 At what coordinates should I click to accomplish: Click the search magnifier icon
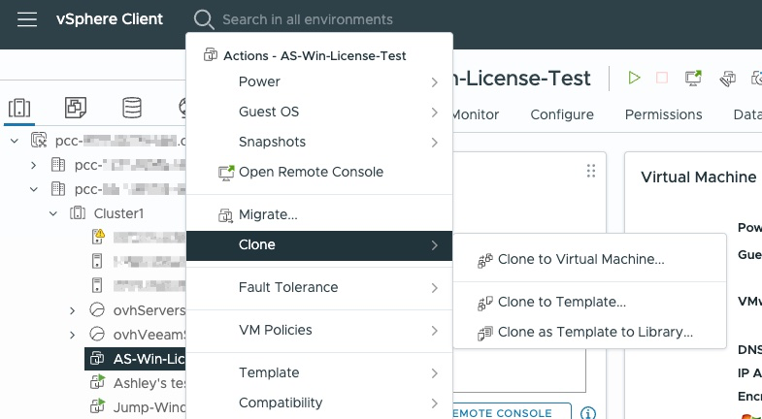point(204,19)
